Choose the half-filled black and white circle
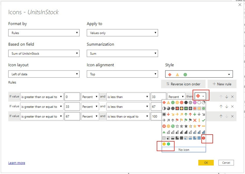The image size is (245, 174). 164,109
